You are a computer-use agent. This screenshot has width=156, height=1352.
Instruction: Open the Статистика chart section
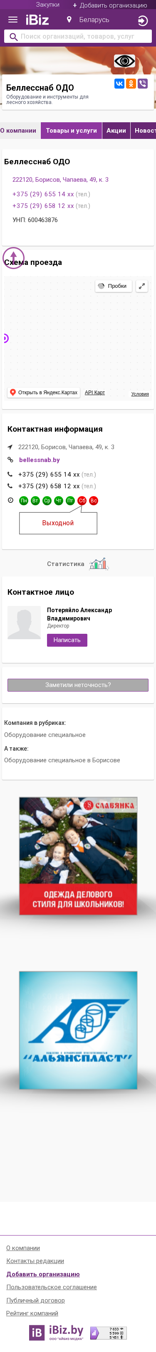78,564
